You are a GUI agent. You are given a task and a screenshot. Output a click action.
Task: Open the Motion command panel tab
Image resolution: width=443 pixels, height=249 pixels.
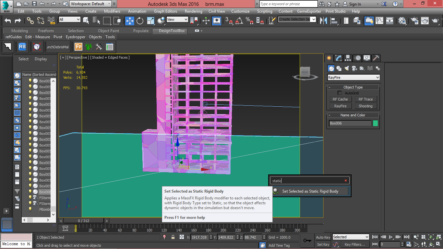[x=357, y=58]
